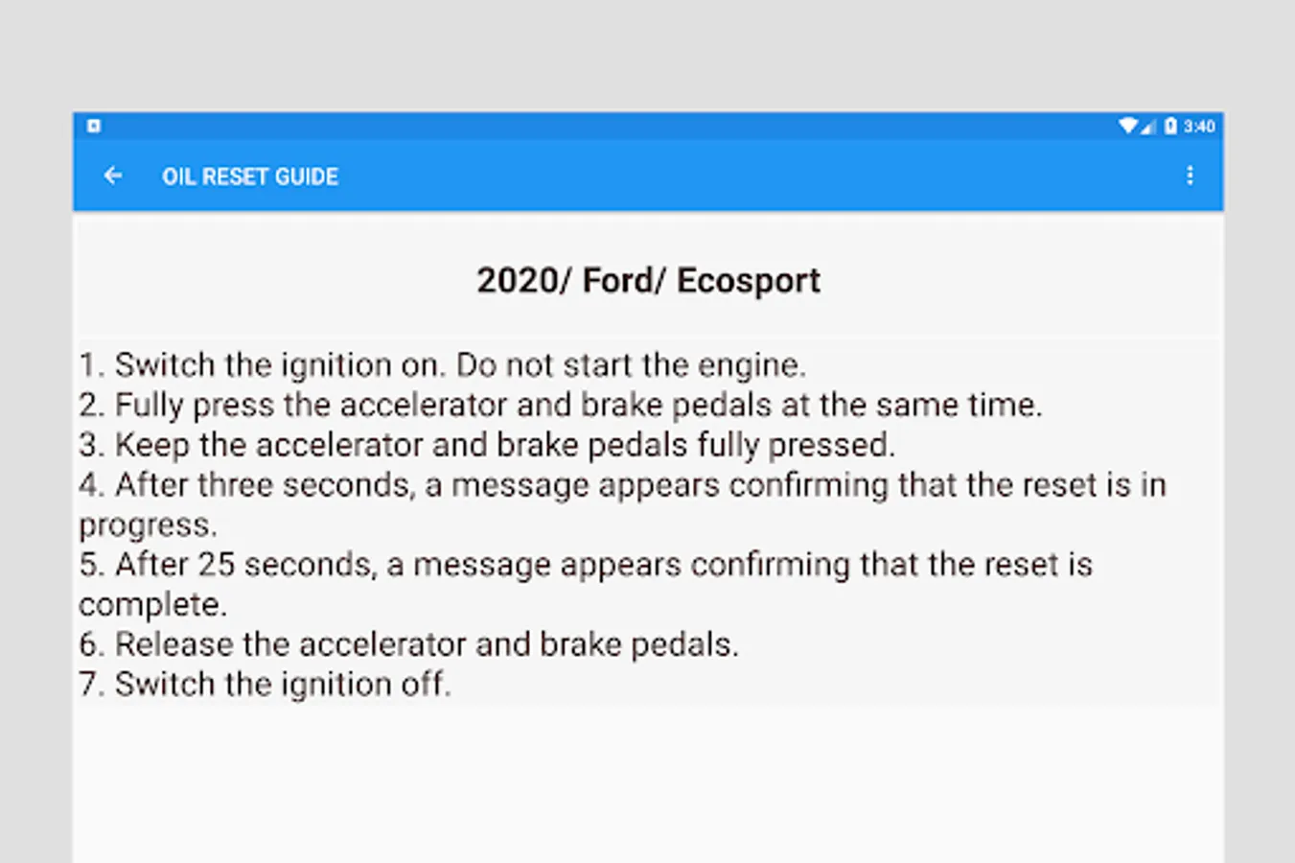This screenshot has height=863, width=1295.
Task: Open the three-dot overflow menu
Action: pos(1190,175)
